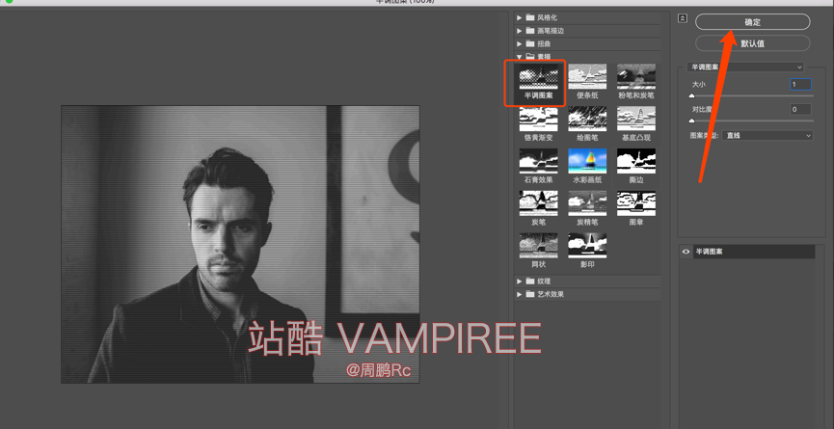Apply the 水彩画纸 filter thumbnail
The image size is (834, 429).
587,162
